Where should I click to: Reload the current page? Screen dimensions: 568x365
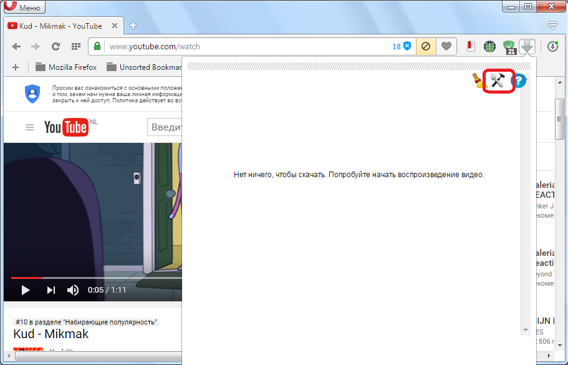point(55,46)
